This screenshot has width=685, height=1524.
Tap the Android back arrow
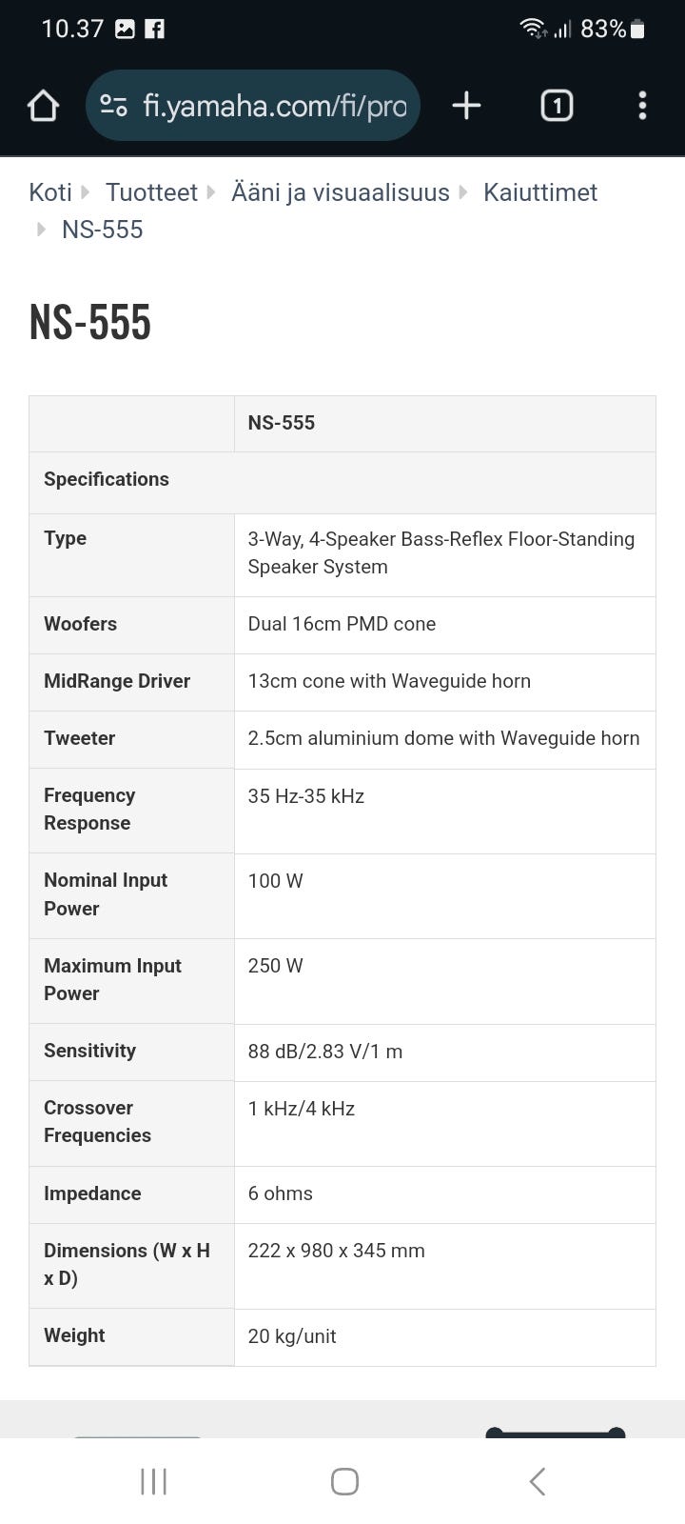pos(538,1481)
